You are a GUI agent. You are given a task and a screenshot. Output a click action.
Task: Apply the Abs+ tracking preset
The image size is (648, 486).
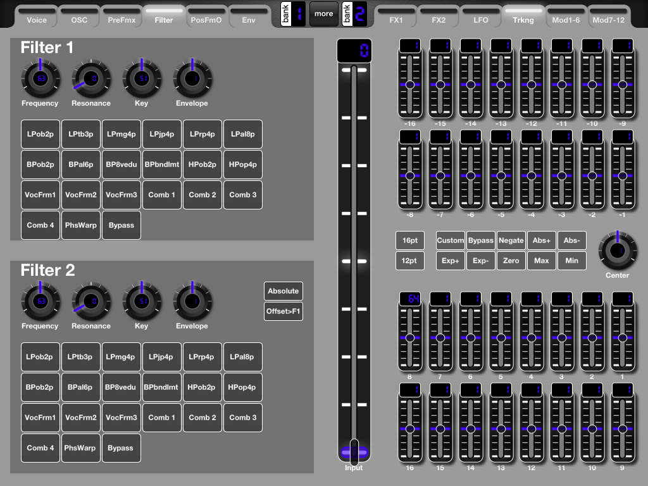(542, 240)
